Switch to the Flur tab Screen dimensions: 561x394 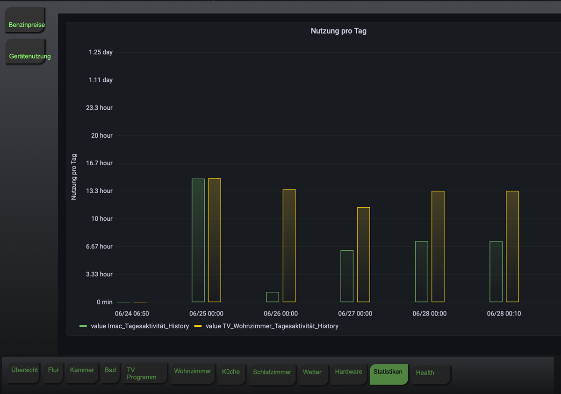tap(53, 370)
